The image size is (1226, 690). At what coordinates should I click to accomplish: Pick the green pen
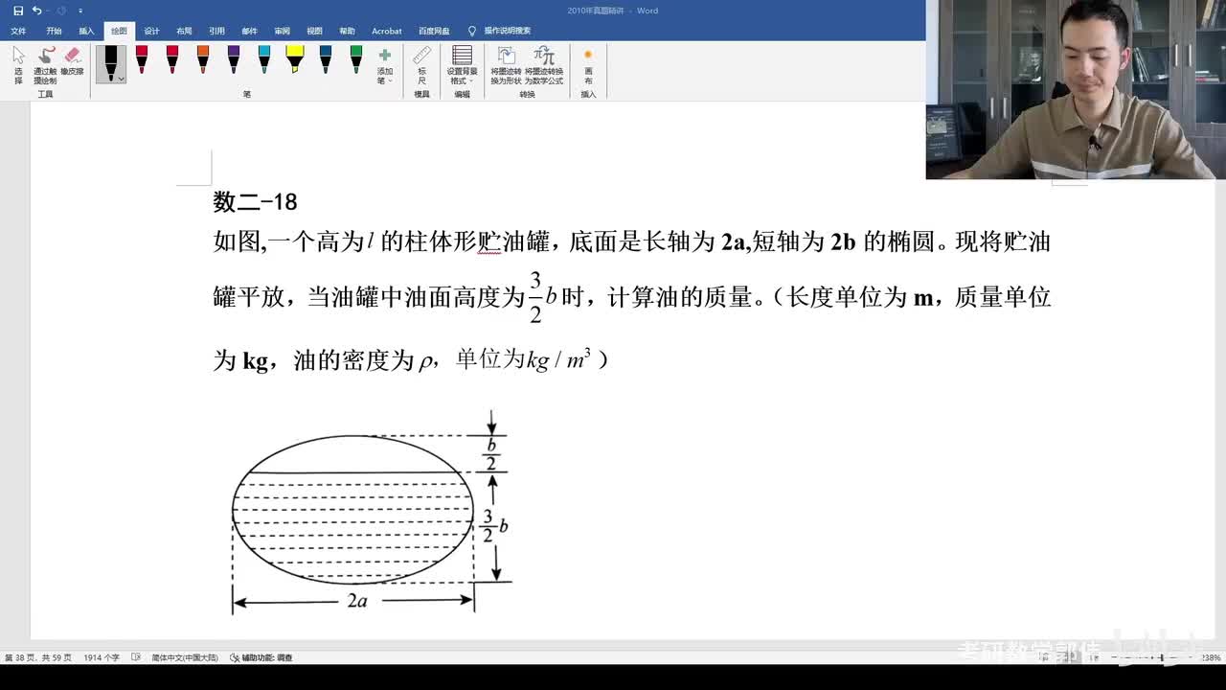pyautogui.click(x=356, y=59)
